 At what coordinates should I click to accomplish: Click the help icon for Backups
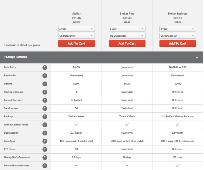tap(45, 116)
